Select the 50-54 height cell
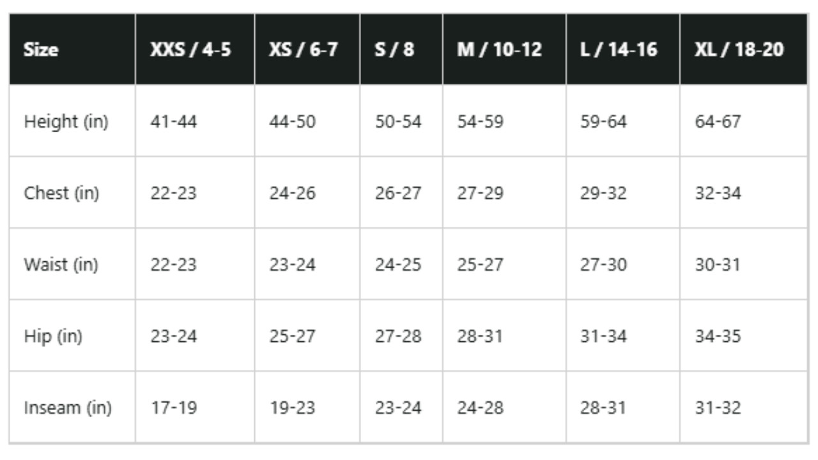Screen dimensions: 818x460 pos(401,121)
